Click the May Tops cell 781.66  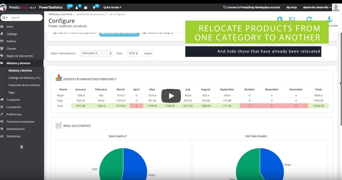pos(152,101)
